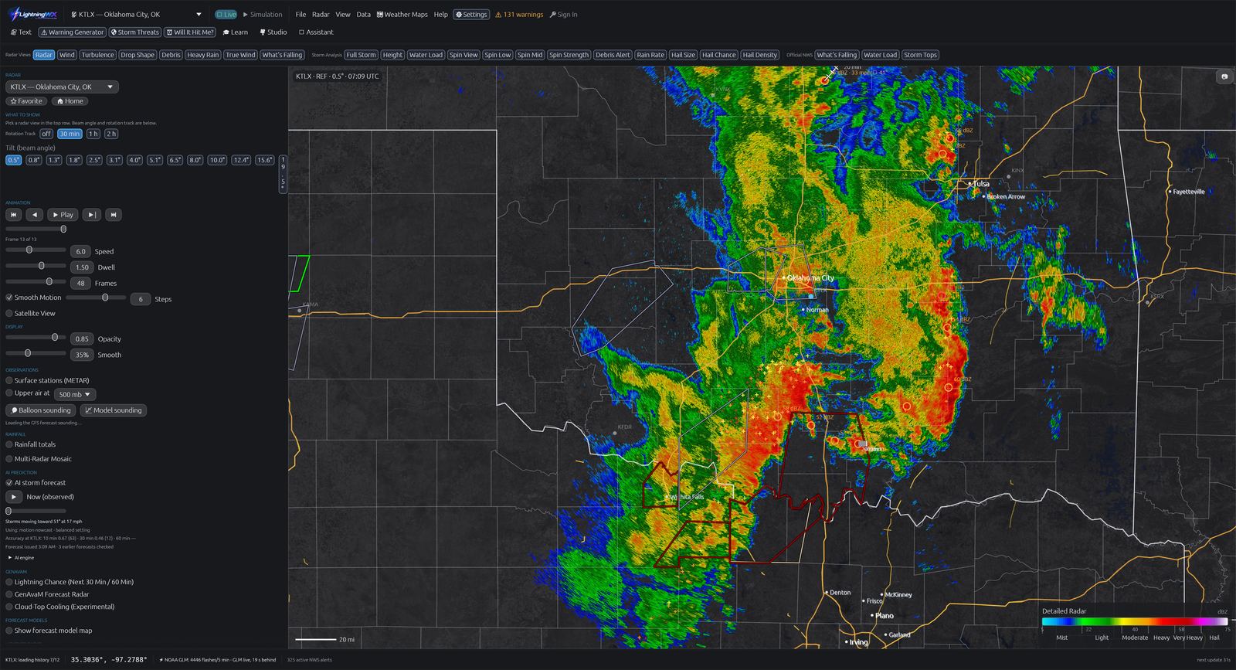The width and height of the screenshot is (1236, 670).
Task: Switch to Simulation mode
Action: point(263,15)
